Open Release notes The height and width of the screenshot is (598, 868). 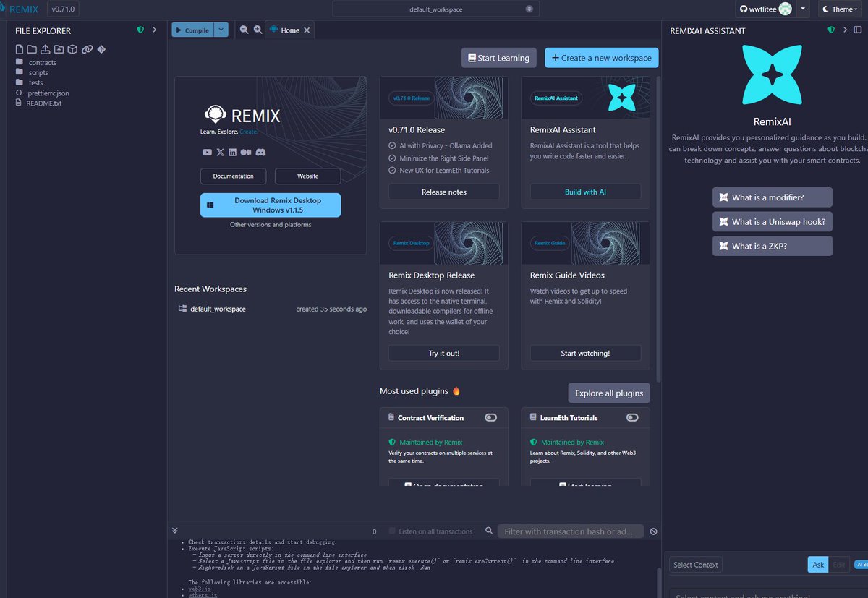pyautogui.click(x=444, y=192)
